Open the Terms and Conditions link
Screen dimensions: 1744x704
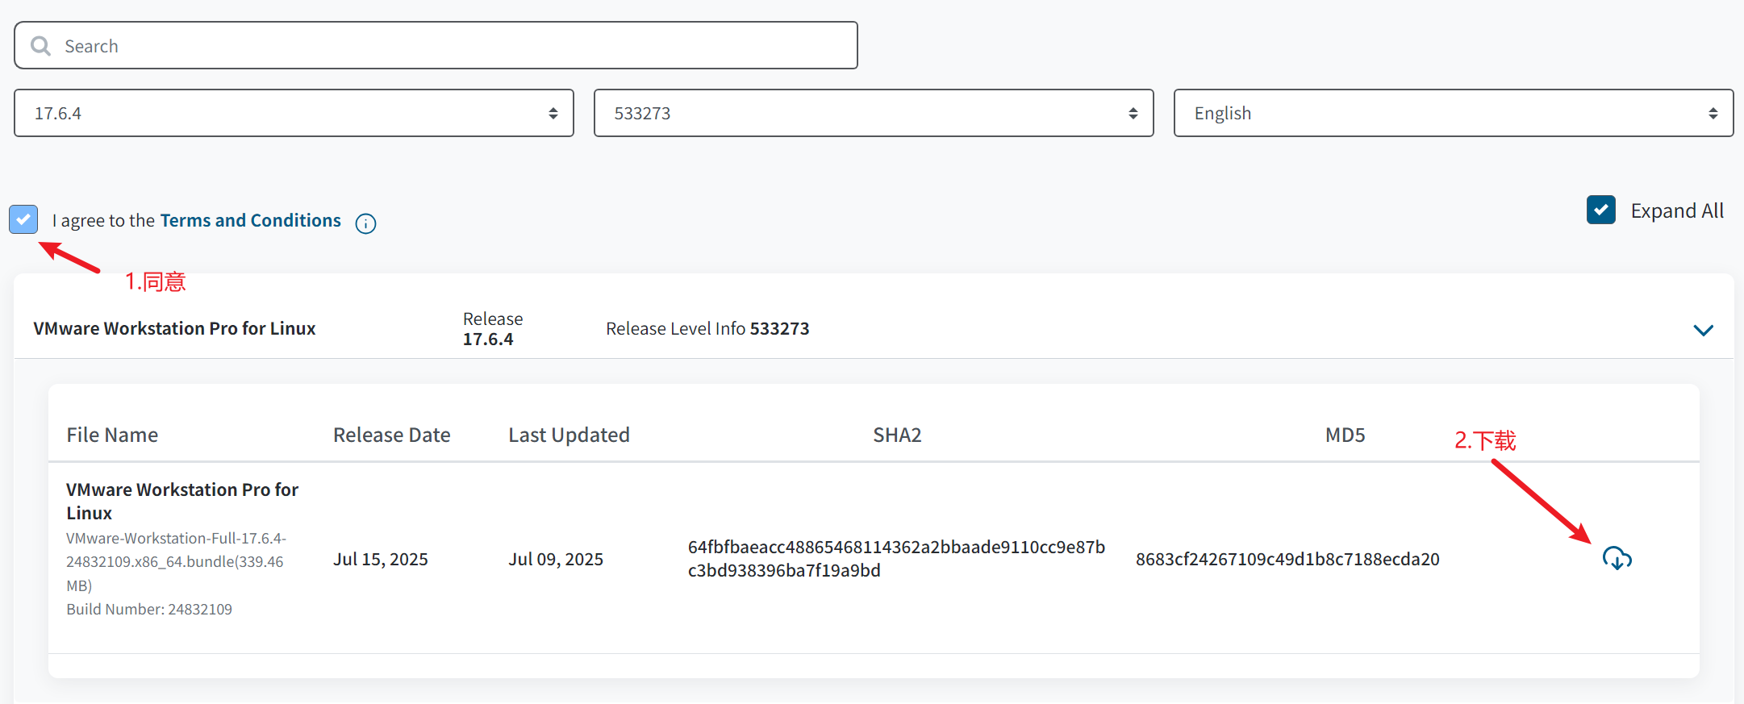[x=251, y=220]
